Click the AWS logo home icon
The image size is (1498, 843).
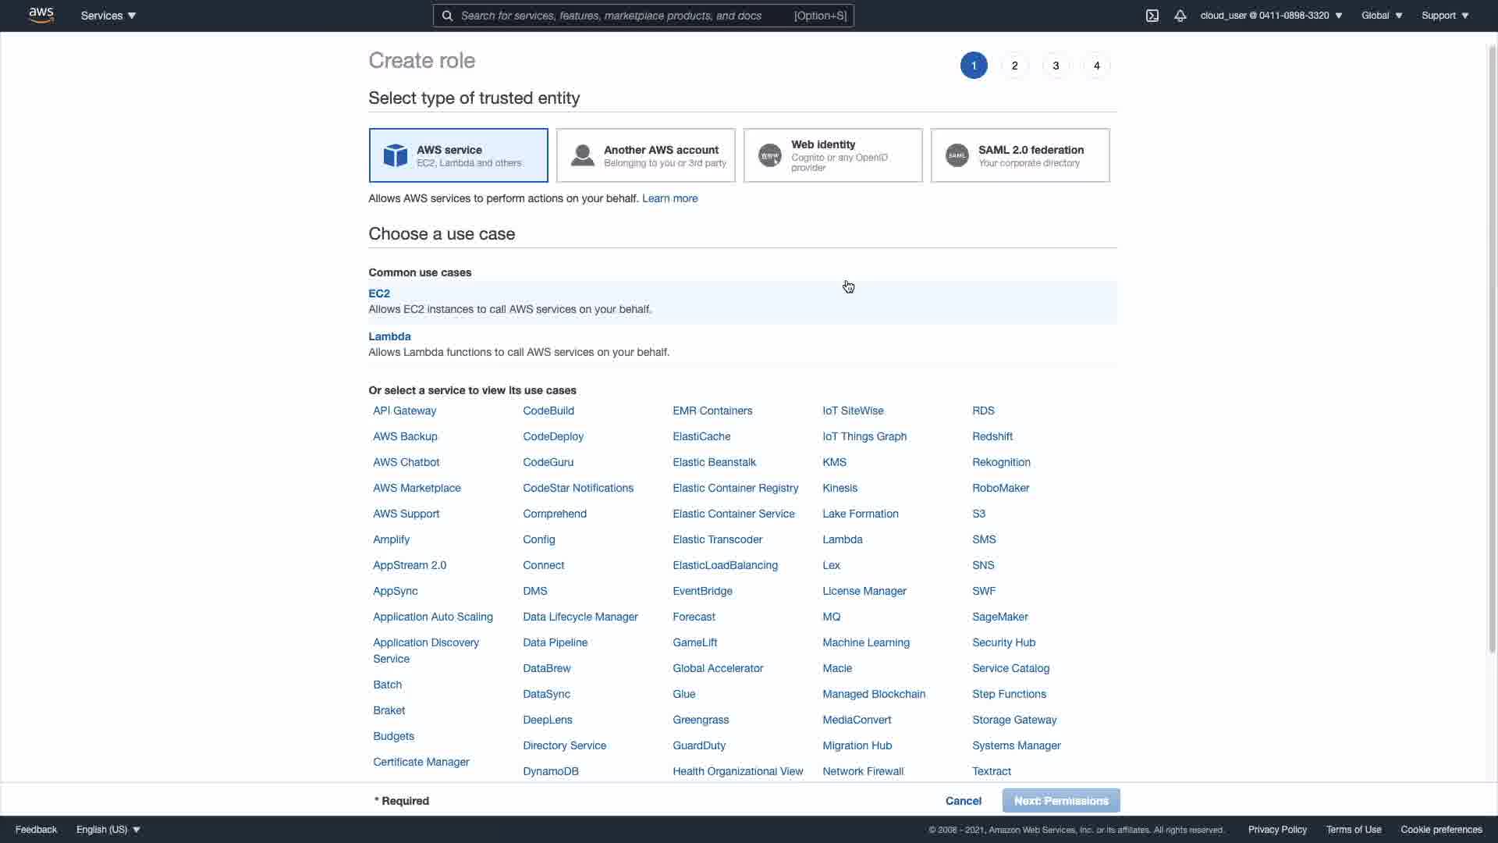click(x=41, y=16)
